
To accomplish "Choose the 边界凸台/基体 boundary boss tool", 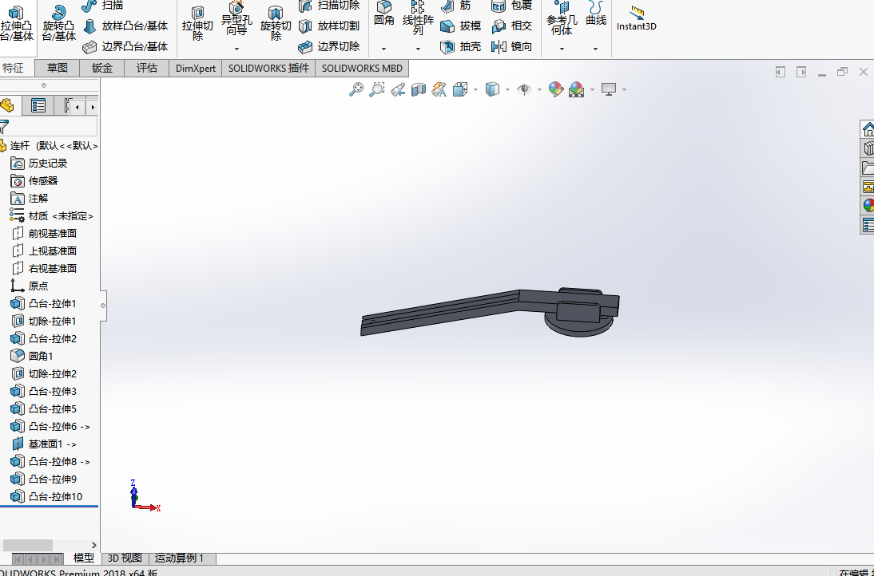I will tap(125, 47).
